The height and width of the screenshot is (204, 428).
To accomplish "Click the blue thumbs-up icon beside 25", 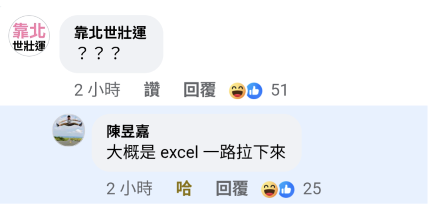I will (x=287, y=190).
